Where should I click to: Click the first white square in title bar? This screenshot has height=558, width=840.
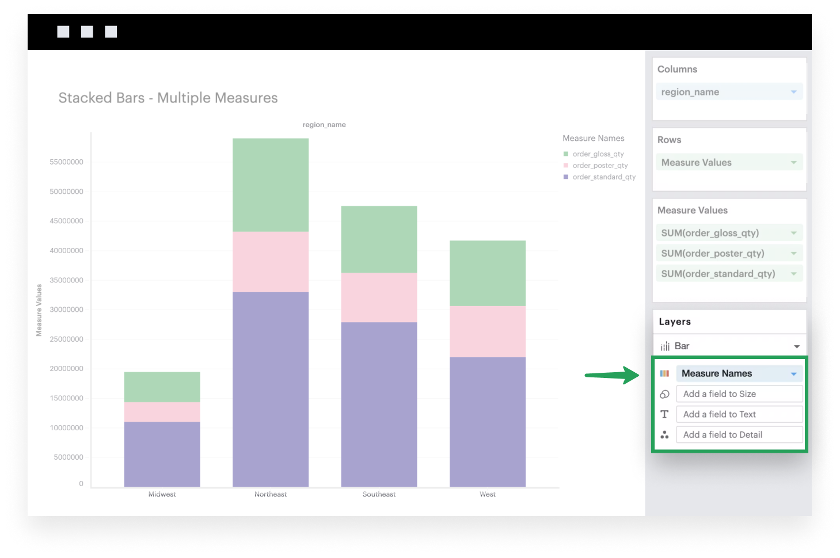[63, 32]
